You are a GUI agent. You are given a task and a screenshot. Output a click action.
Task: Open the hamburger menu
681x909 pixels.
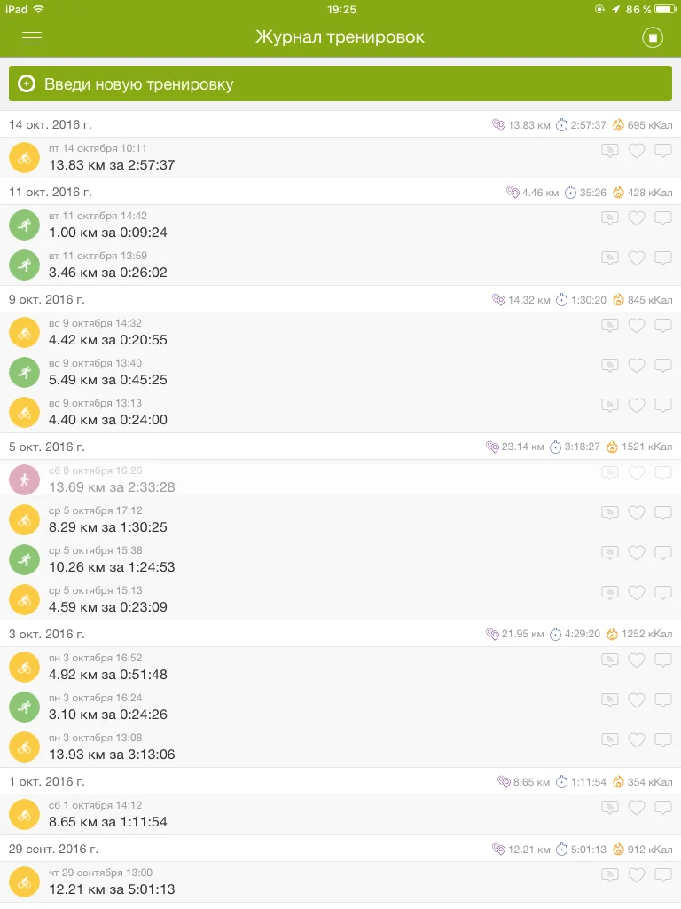click(x=32, y=37)
